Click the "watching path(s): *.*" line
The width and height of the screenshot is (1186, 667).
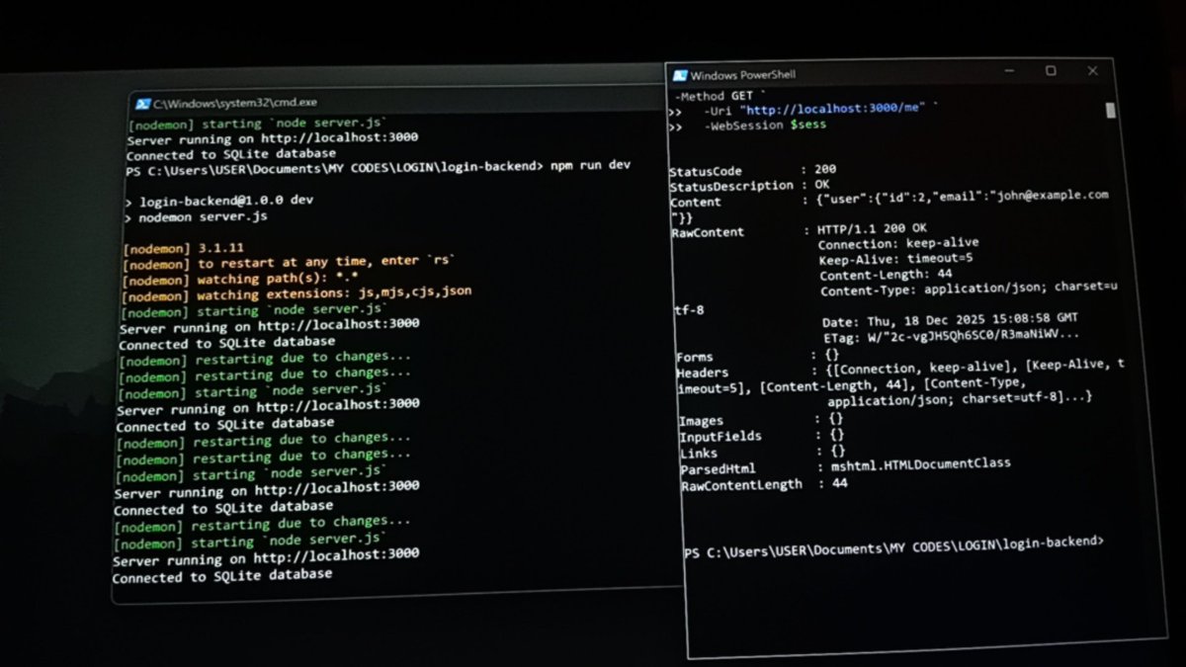point(241,279)
